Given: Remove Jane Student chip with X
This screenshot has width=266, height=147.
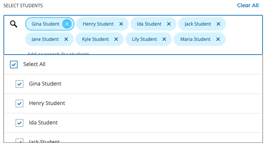Looking at the screenshot, I should pos(66,39).
